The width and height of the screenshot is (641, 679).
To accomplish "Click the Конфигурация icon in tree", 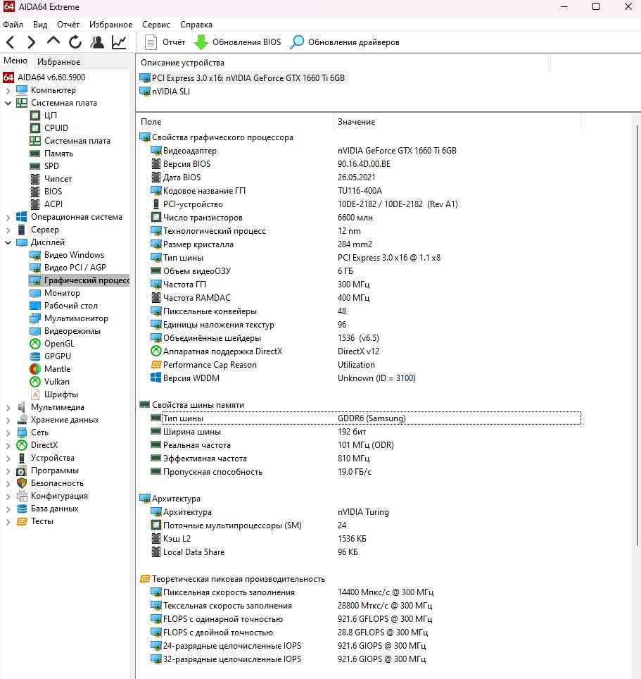I will [22, 496].
